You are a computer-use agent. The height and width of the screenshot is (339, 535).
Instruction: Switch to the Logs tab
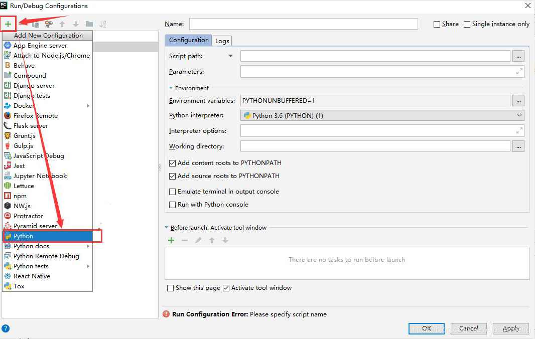(222, 41)
